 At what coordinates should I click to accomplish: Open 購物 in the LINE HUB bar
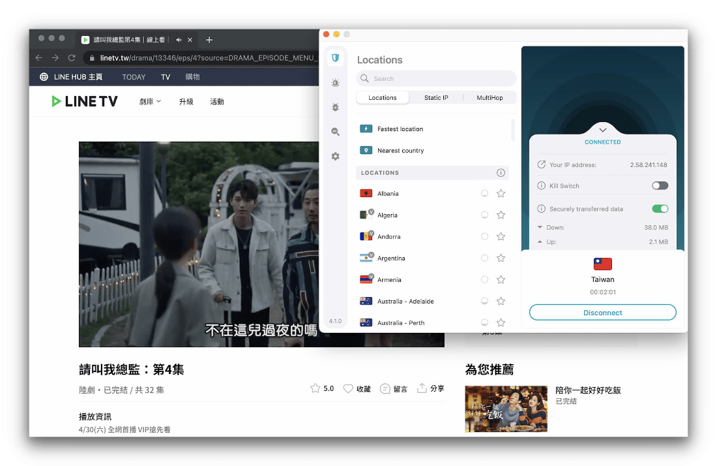coord(192,77)
